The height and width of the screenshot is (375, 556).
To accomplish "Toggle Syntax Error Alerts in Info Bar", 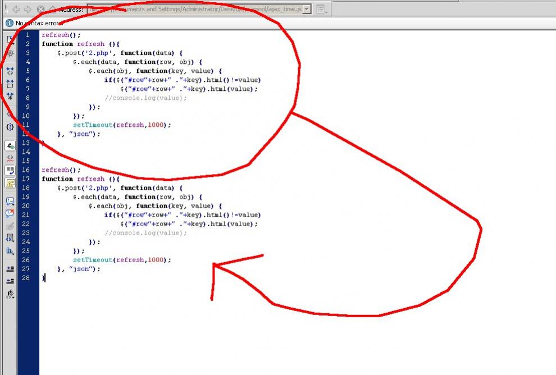I will click(10, 183).
